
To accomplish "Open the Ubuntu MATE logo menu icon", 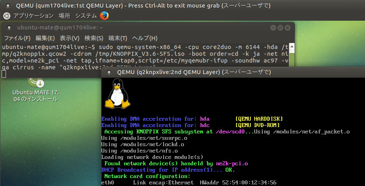I will (x=7, y=16).
